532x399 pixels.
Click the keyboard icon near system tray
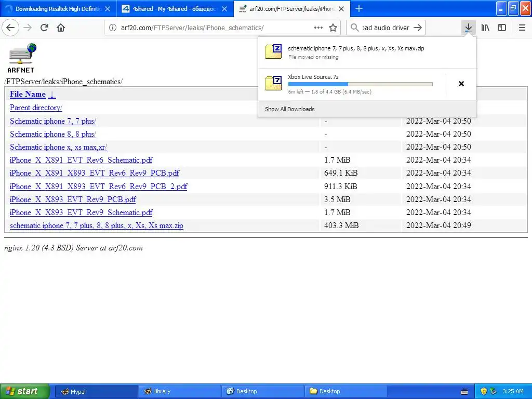[464, 392]
